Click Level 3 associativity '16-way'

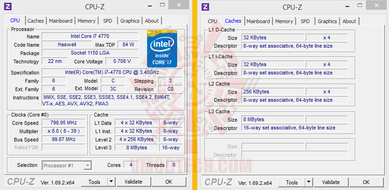coord(171,147)
